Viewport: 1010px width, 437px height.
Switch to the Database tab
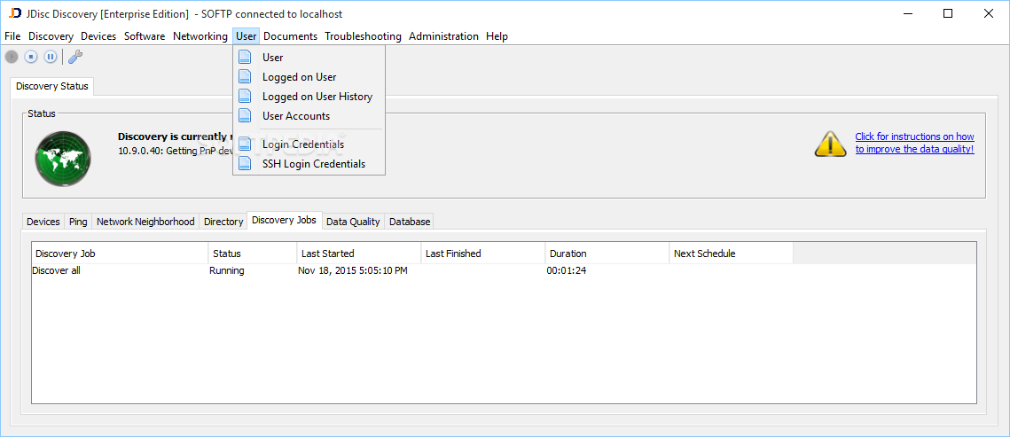pyautogui.click(x=410, y=222)
